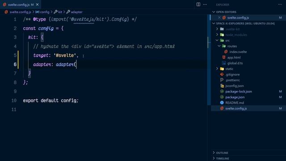Click svelte.config.js in the breadcrumb
The height and width of the screenshot is (161, 286).
20,12
